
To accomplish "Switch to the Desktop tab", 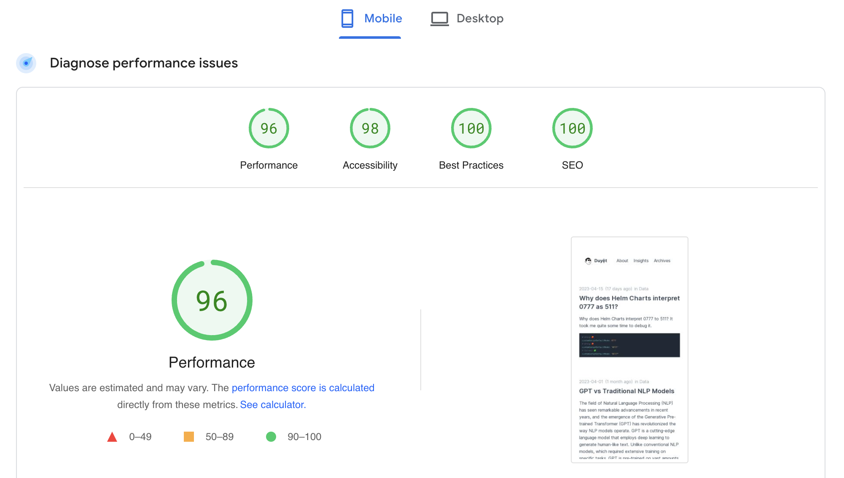I will (480, 19).
